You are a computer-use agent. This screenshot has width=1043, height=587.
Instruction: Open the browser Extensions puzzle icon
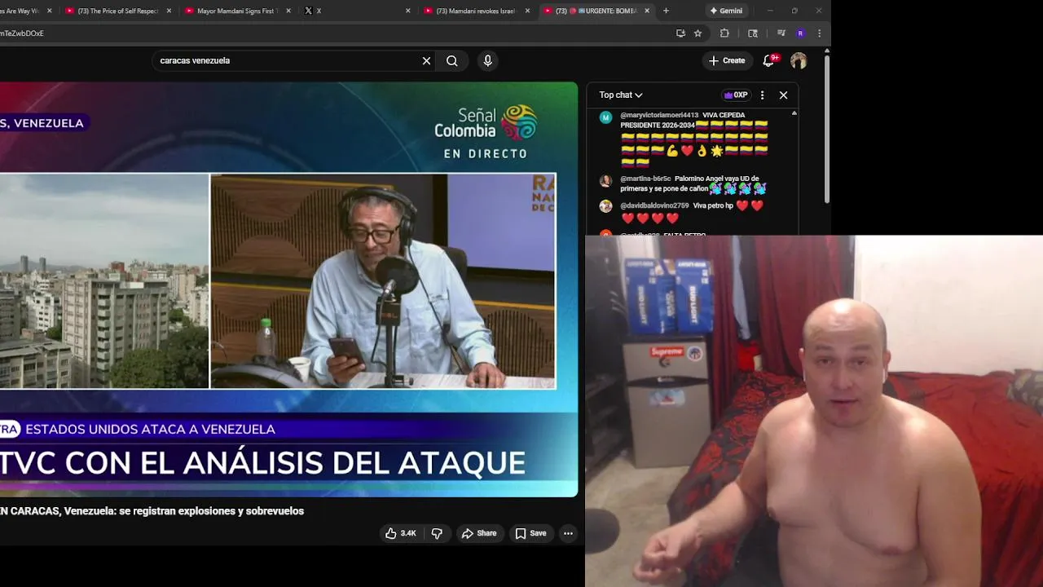pyautogui.click(x=724, y=33)
